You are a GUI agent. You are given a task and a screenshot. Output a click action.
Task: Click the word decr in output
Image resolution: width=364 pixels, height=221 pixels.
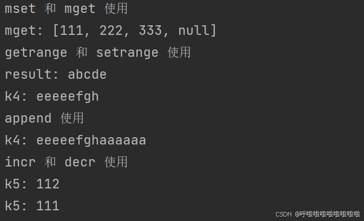pos(80,162)
